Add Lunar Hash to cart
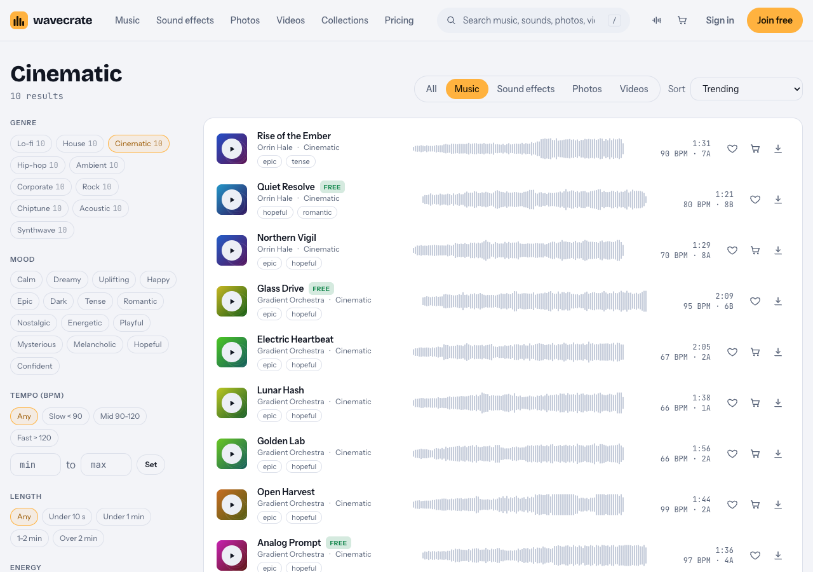Image resolution: width=813 pixels, height=572 pixels. [x=755, y=403]
